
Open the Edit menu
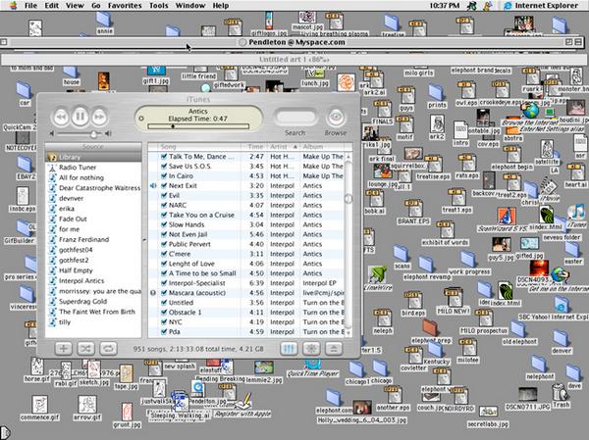click(x=51, y=5)
